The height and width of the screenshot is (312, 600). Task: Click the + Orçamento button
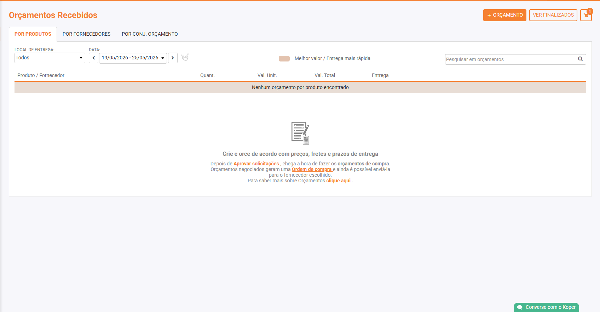pos(505,15)
